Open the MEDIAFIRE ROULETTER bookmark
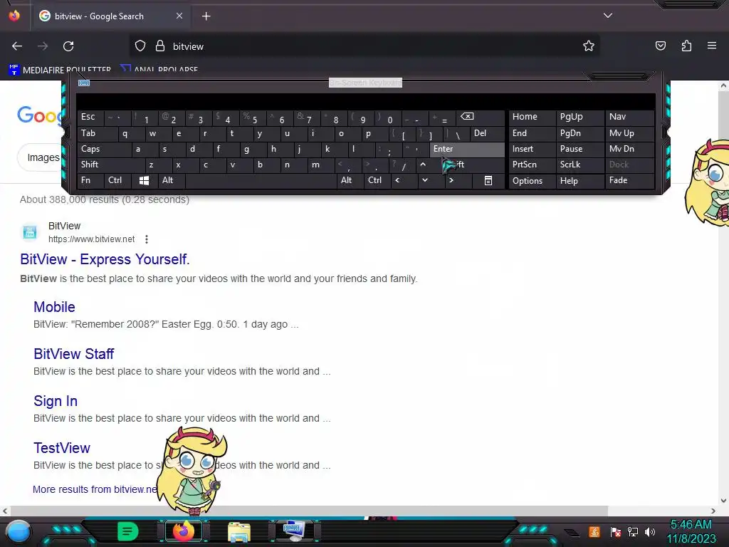 pos(60,70)
